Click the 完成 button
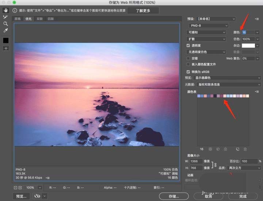The width and height of the screenshot is (263, 201). 243,196
